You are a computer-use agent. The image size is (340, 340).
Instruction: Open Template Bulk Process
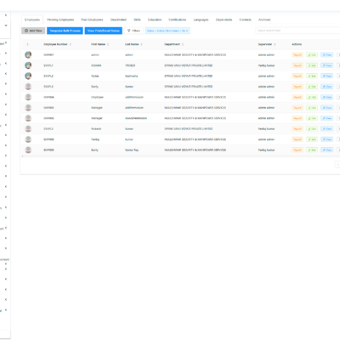tap(65, 31)
